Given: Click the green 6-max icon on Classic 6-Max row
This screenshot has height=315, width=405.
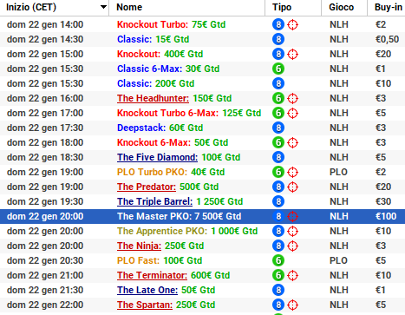Looking at the screenshot, I should [278, 69].
